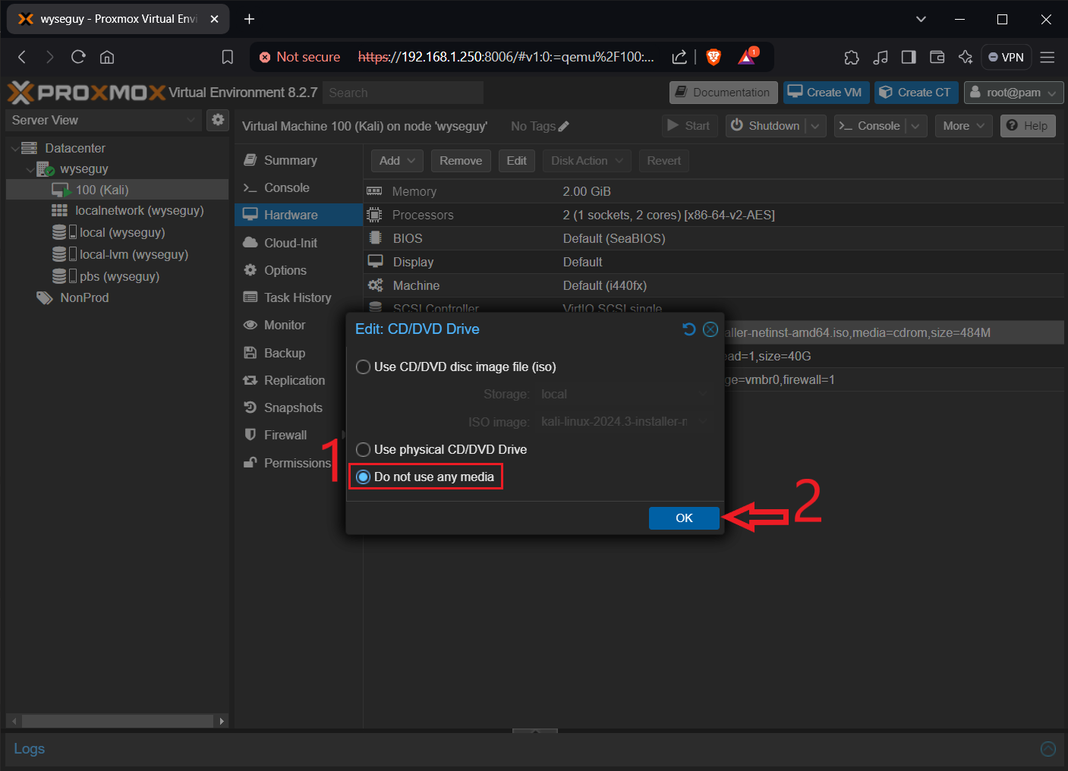Screen dimensions: 1068x771
Task: Expand the Shutdown options arrow
Action: (815, 126)
